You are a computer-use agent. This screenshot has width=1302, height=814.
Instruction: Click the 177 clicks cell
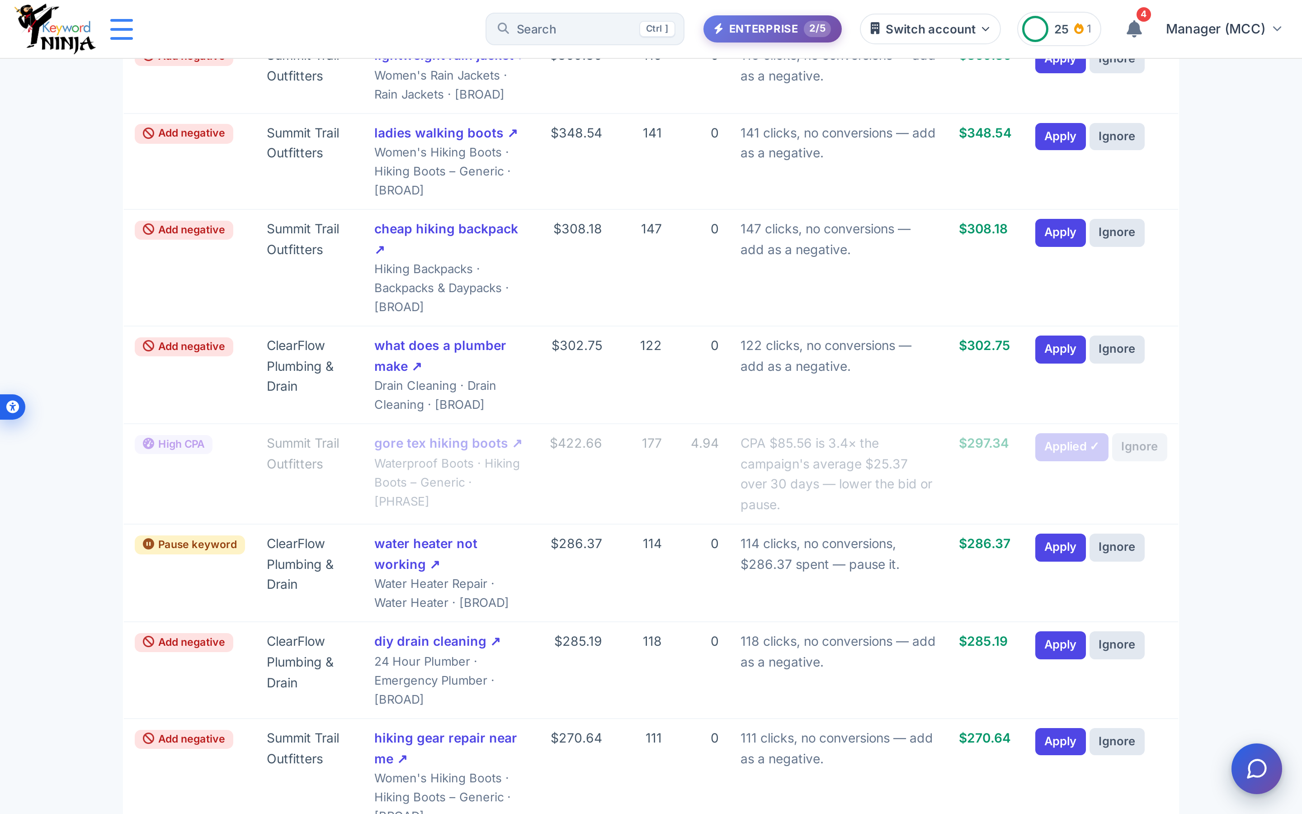[x=651, y=444]
